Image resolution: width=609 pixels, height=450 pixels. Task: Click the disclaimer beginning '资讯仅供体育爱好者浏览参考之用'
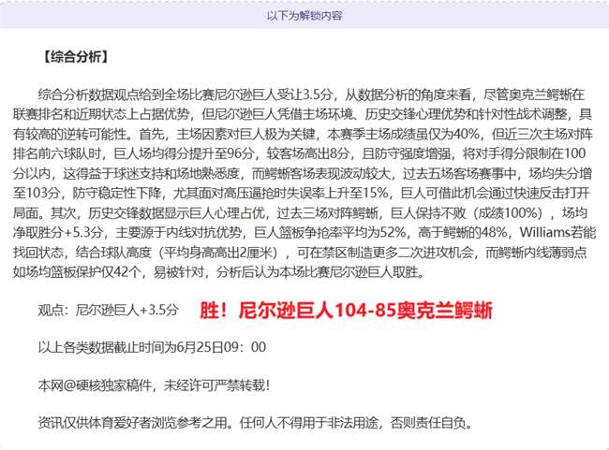click(256, 423)
